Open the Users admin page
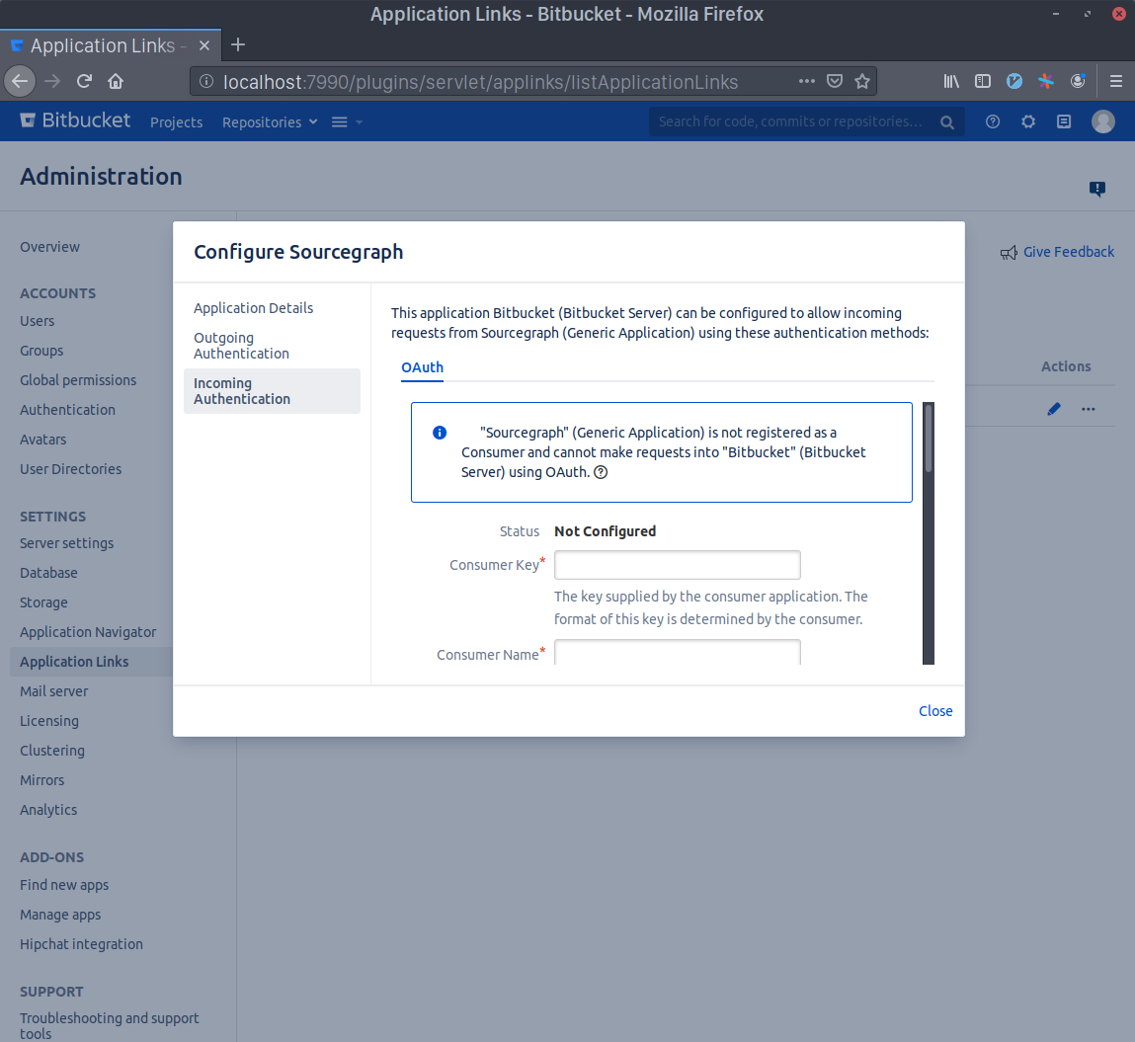 click(37, 321)
